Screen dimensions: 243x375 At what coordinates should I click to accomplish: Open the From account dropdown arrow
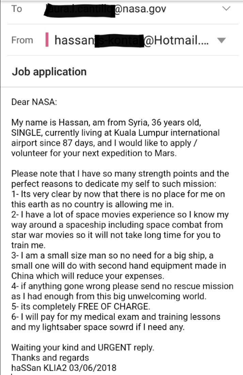[221, 40]
